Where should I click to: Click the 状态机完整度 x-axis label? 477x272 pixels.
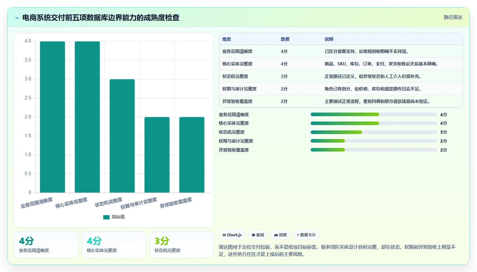109,202
